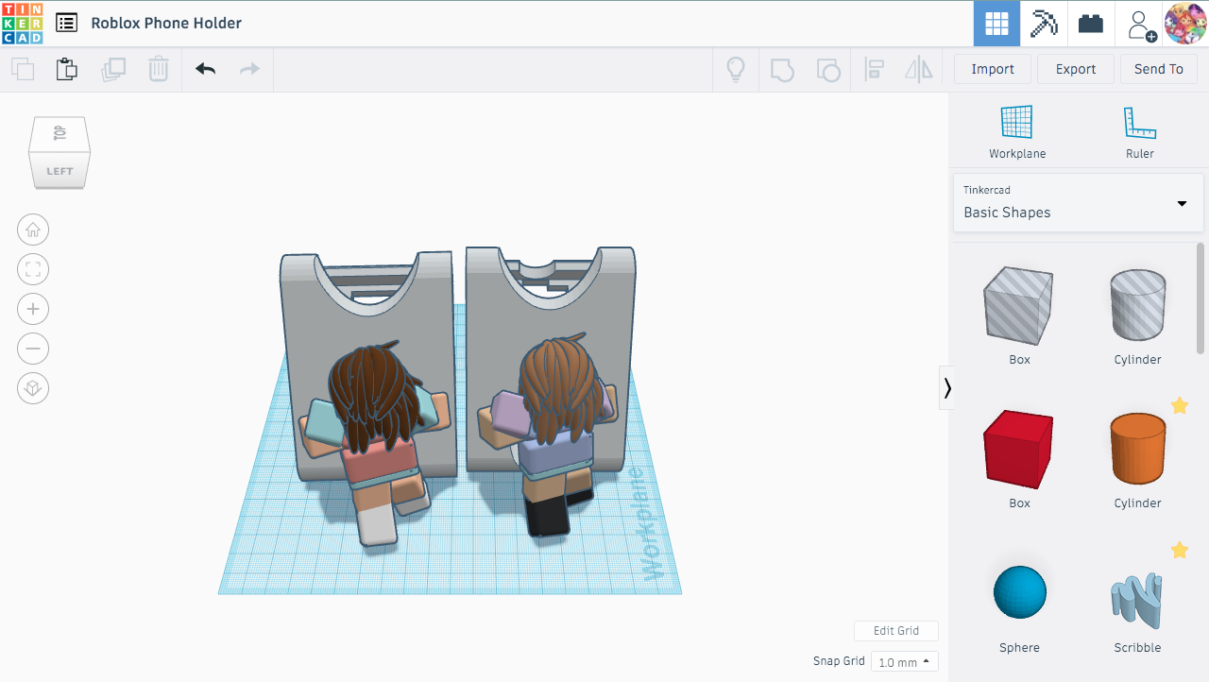This screenshot has height=682, width=1209.
Task: Undo the last action
Action: point(205,69)
